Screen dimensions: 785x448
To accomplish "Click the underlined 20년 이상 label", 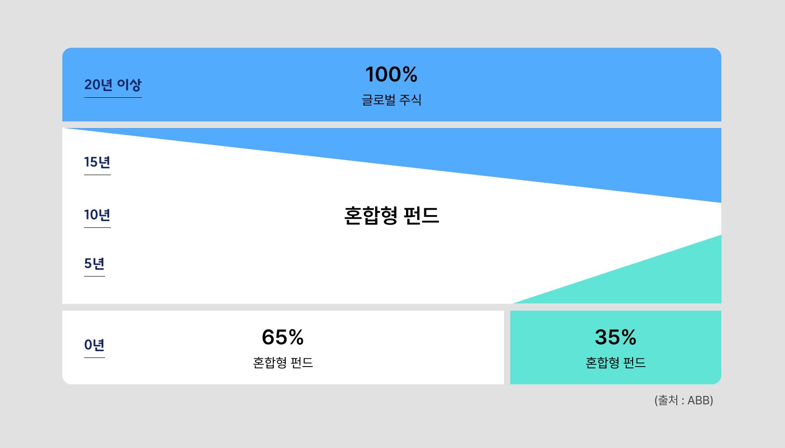I will (113, 85).
